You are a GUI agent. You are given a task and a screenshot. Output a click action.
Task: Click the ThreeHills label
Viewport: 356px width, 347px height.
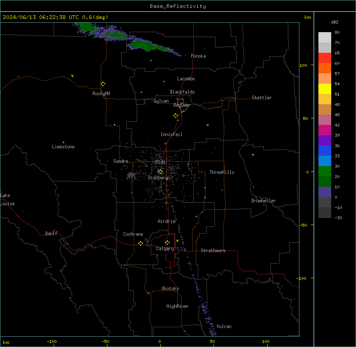pyautogui.click(x=222, y=172)
